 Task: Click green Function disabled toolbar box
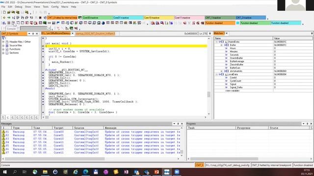[255, 23]
